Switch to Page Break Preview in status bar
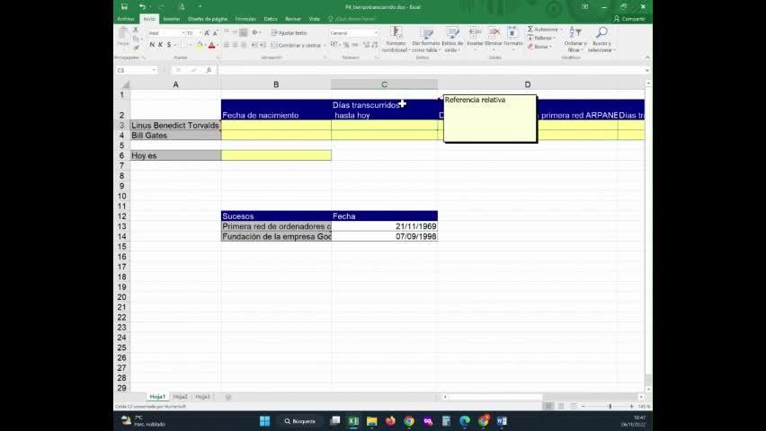The height and width of the screenshot is (431, 766). click(x=574, y=406)
